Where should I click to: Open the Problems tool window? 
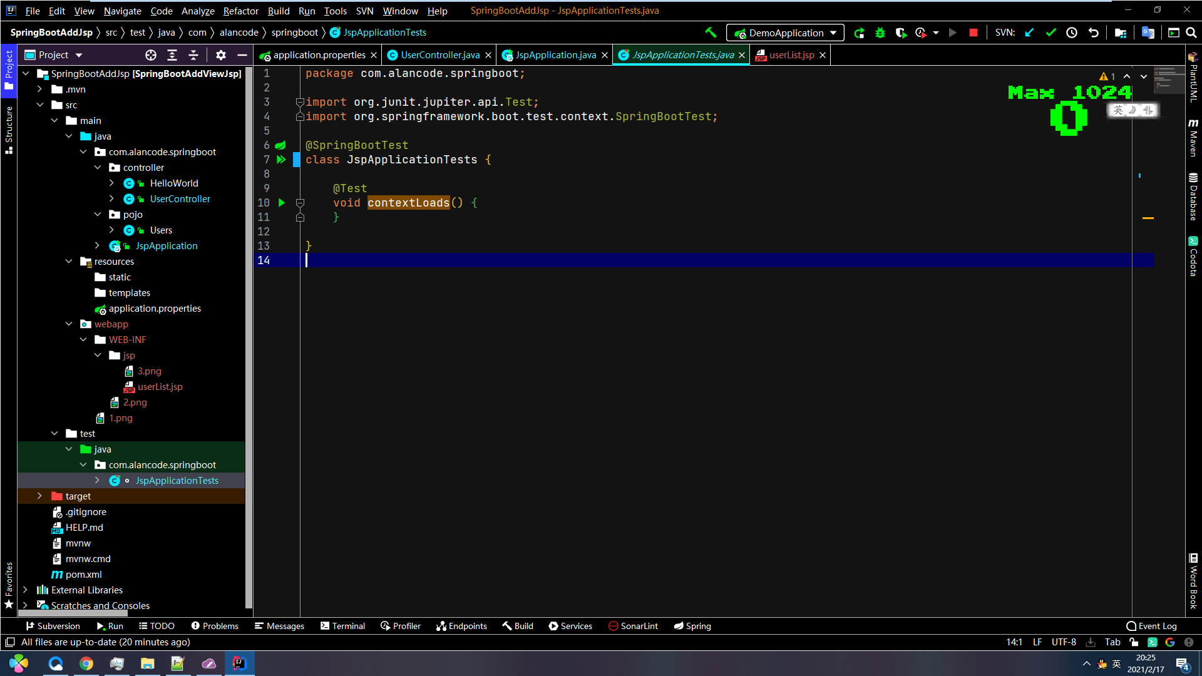(x=215, y=626)
